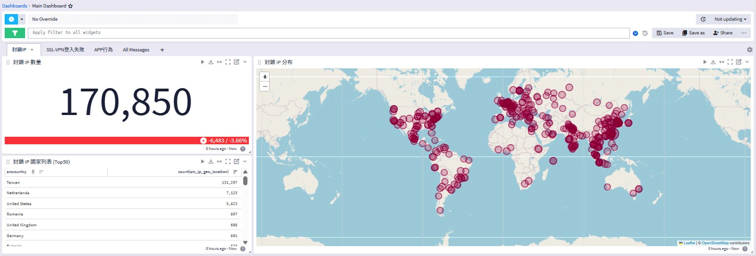
Task: Click the Apply filter to all widgets field
Action: tap(328, 33)
